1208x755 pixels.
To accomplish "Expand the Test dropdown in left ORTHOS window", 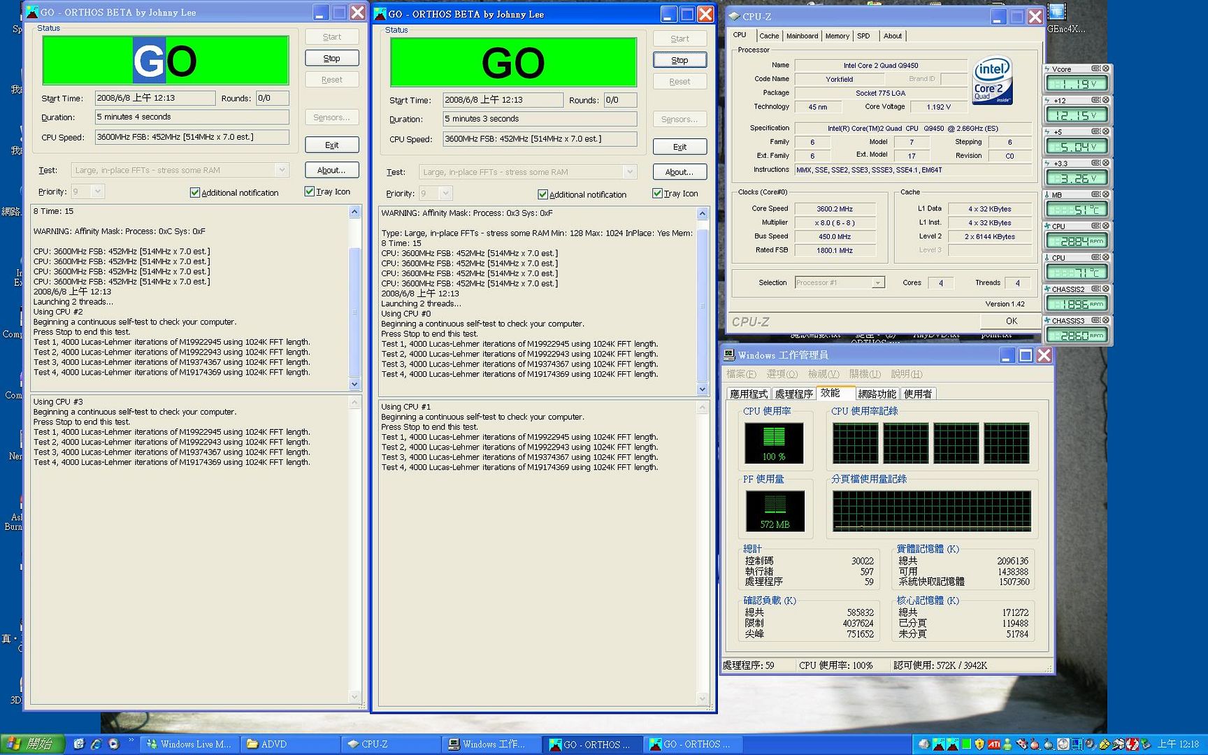I will coord(281,170).
